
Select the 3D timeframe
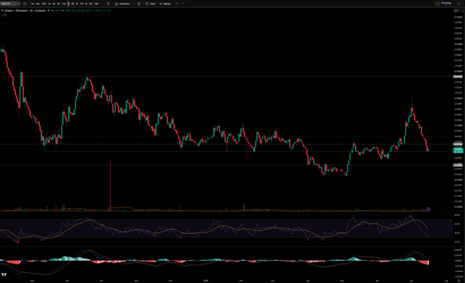pos(72,3)
